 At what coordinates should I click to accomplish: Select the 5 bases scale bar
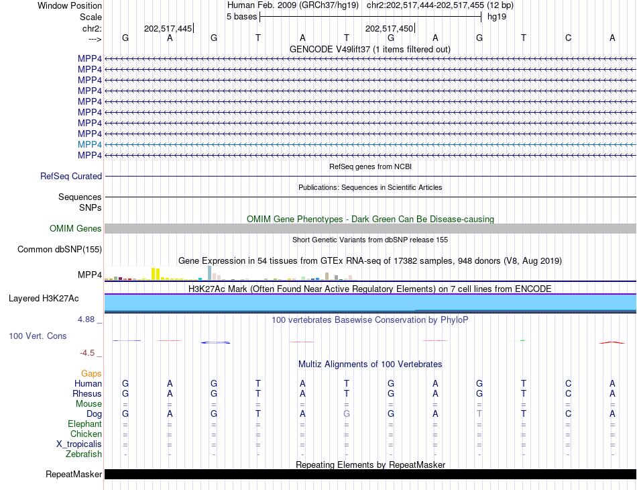tap(371, 17)
